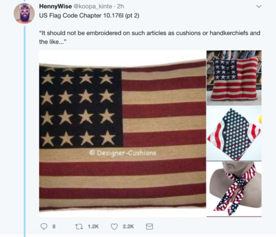Click the 2.2K likes count
Viewport: 276px width, 237px height.
click(x=128, y=227)
